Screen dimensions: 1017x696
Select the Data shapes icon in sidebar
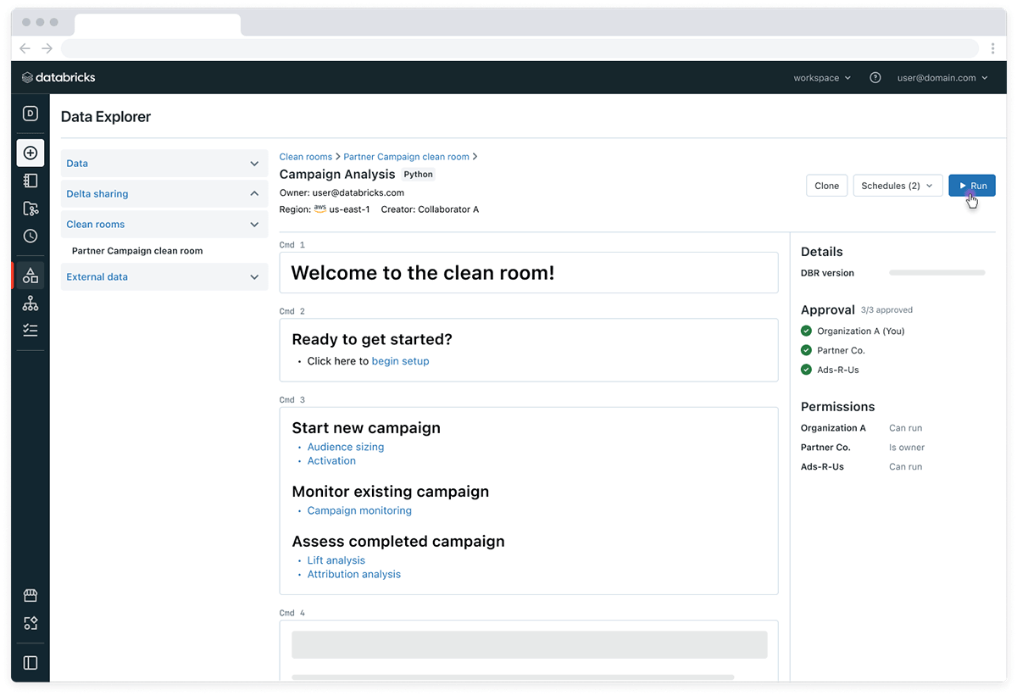[x=31, y=276]
